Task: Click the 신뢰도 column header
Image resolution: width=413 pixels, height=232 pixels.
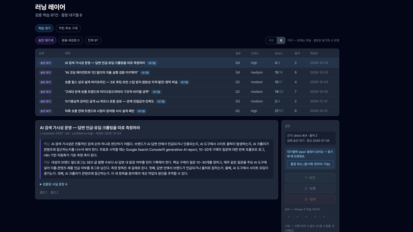Action: pos(255,53)
